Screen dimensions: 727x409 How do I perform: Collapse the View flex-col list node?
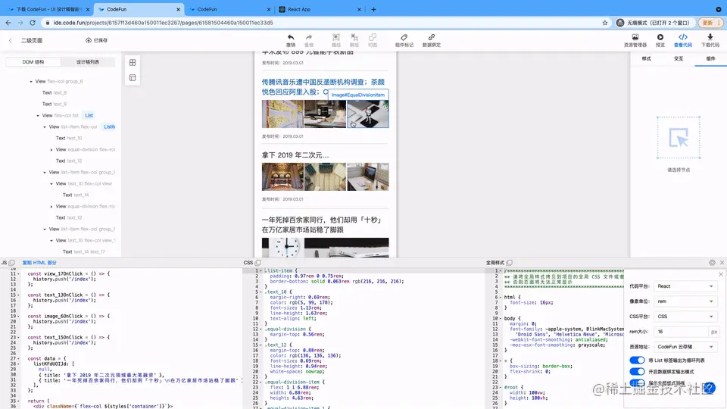(x=38, y=115)
